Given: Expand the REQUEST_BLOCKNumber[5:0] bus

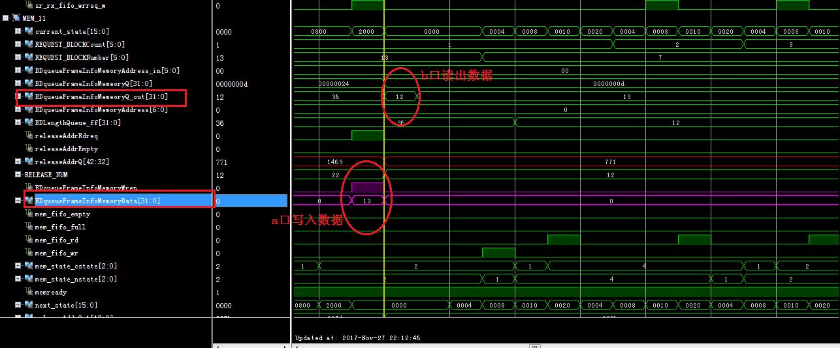Looking at the screenshot, I should 18,57.
